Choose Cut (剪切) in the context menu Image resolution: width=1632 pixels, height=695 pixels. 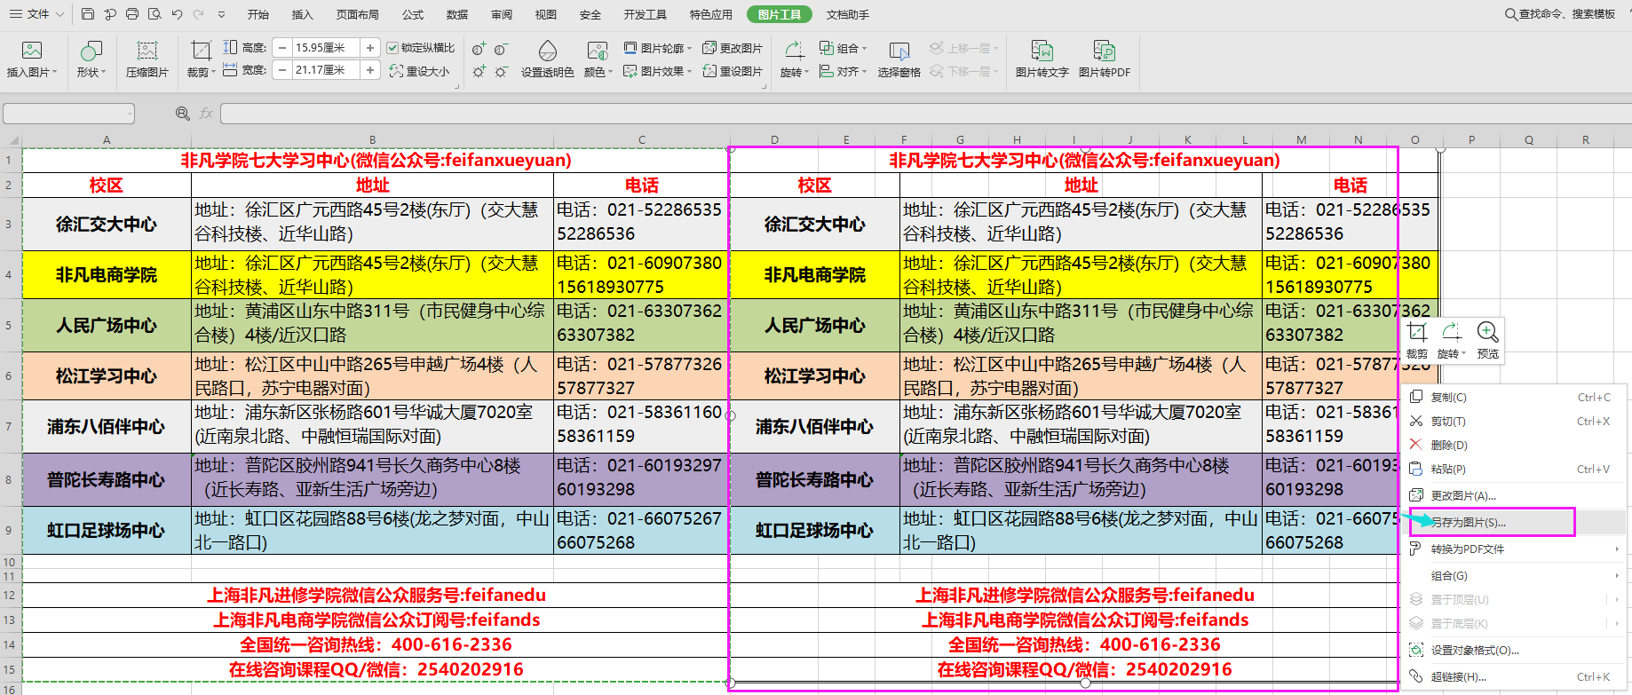click(1516, 421)
